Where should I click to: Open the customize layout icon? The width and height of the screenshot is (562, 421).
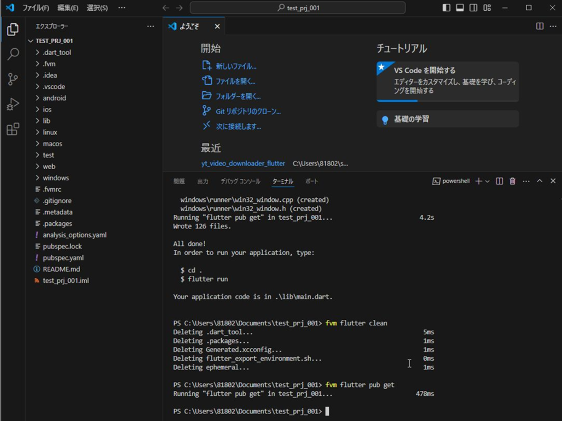[487, 8]
